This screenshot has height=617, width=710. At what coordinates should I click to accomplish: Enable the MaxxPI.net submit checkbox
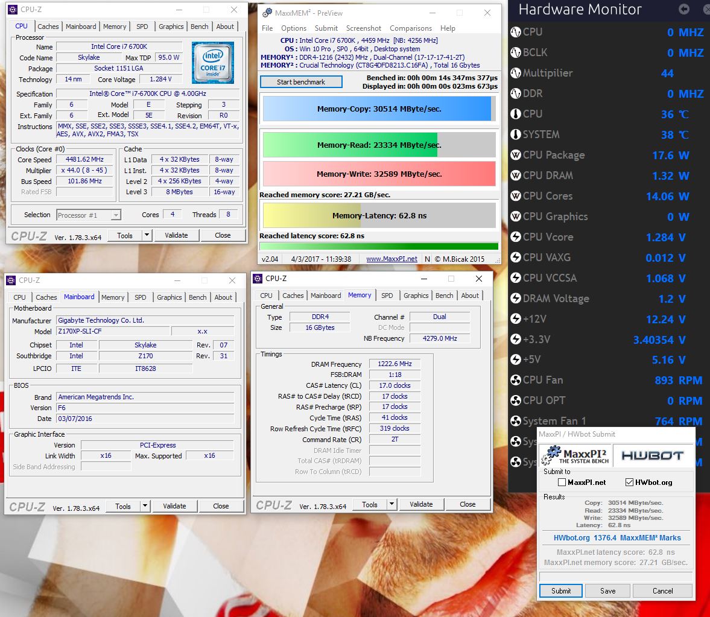coord(562,482)
